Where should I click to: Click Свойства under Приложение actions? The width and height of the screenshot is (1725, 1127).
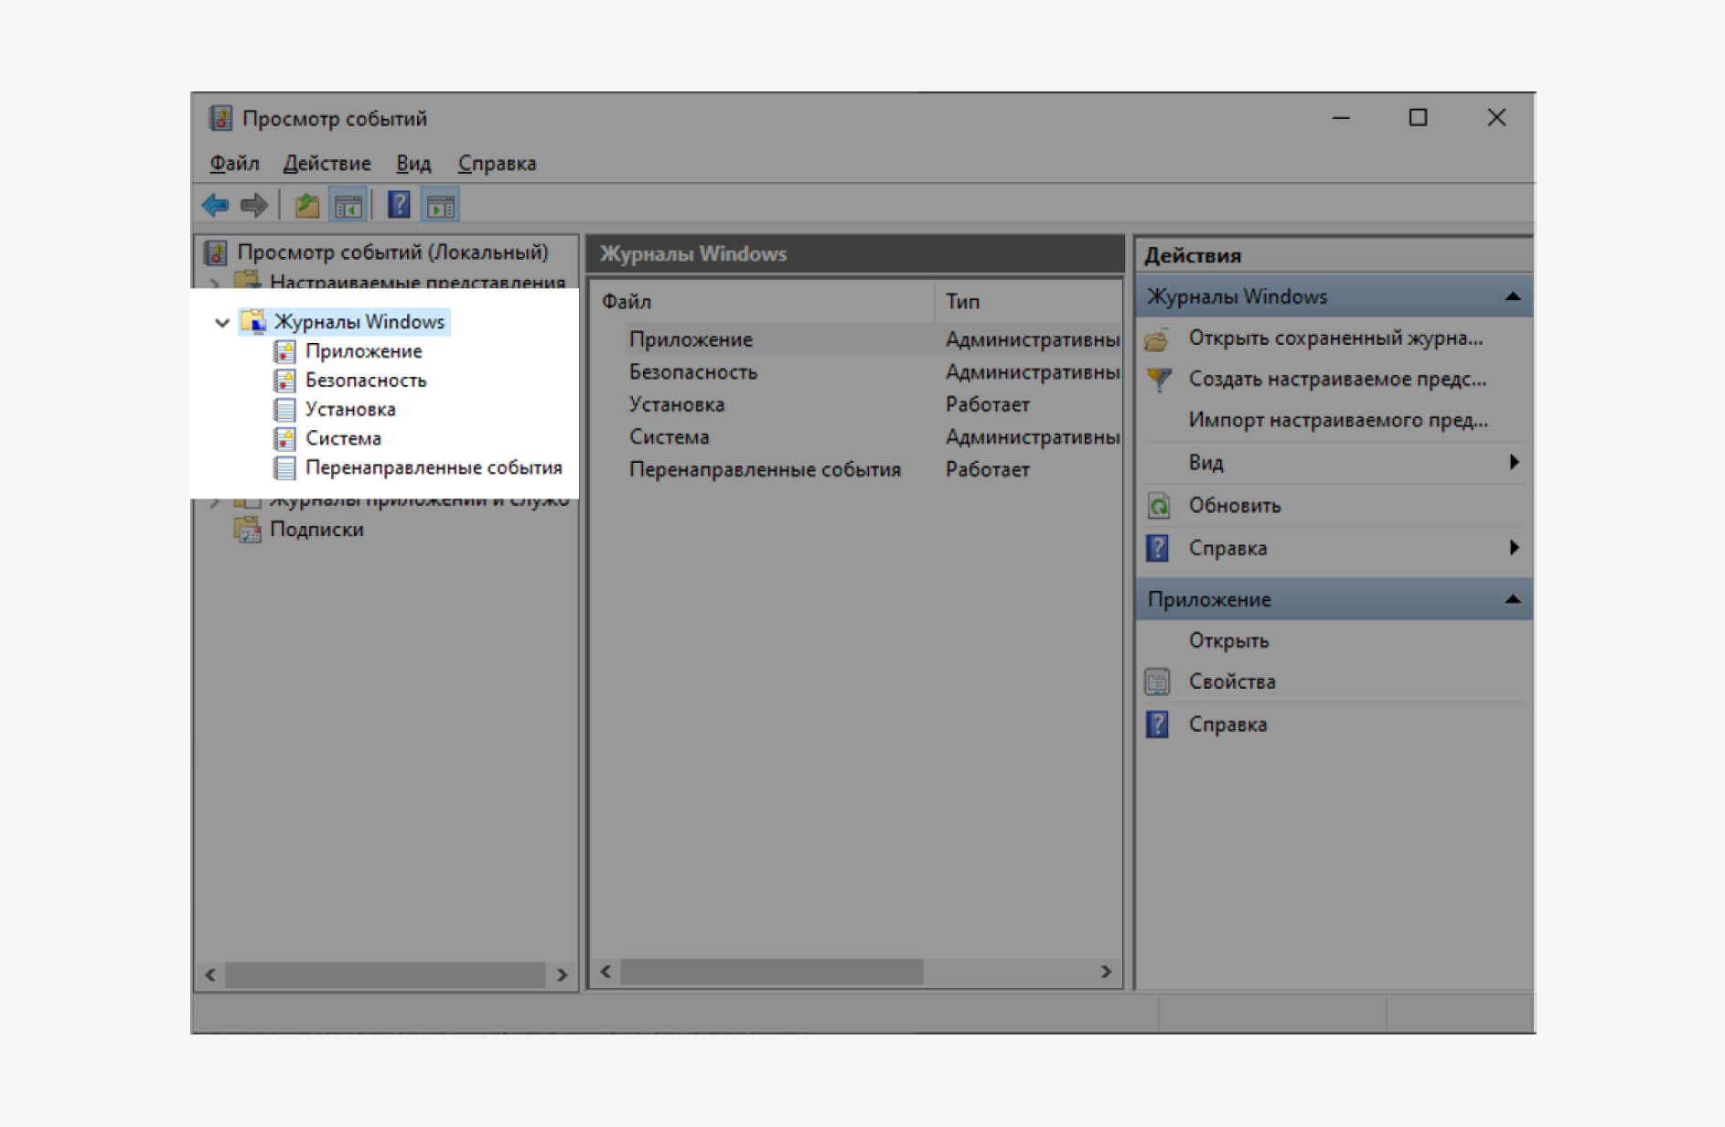click(1232, 682)
